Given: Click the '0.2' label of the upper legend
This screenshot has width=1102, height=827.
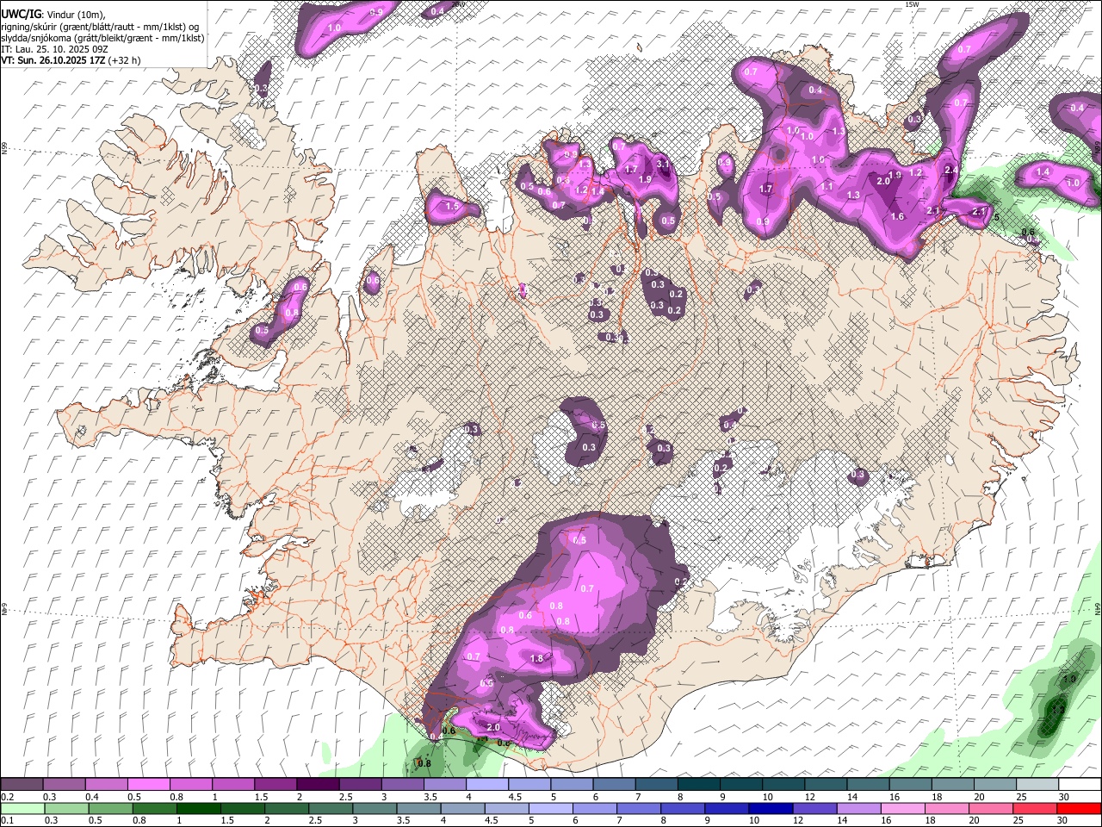Looking at the screenshot, I should tap(8, 797).
